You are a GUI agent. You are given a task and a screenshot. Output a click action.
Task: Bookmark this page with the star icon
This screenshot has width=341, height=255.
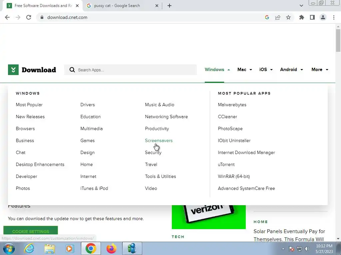click(288, 17)
